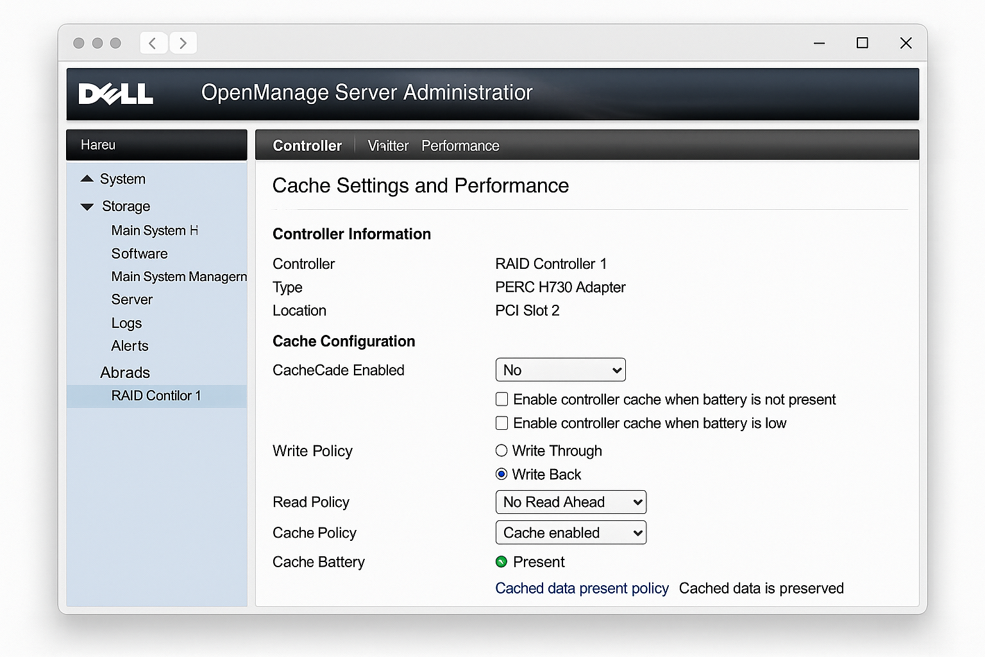
Task: Click the Cache Settings and Performance heading
Action: pyautogui.click(x=421, y=185)
